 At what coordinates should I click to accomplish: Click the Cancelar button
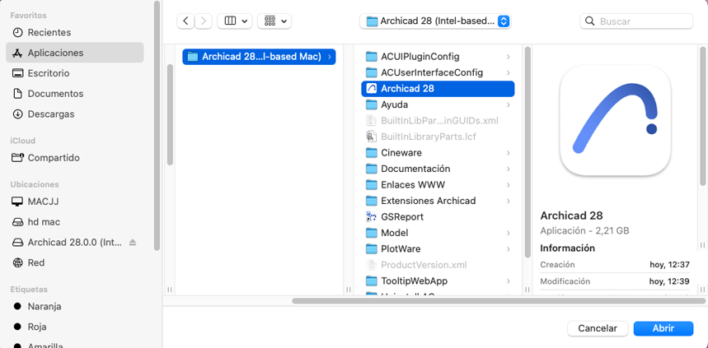598,328
